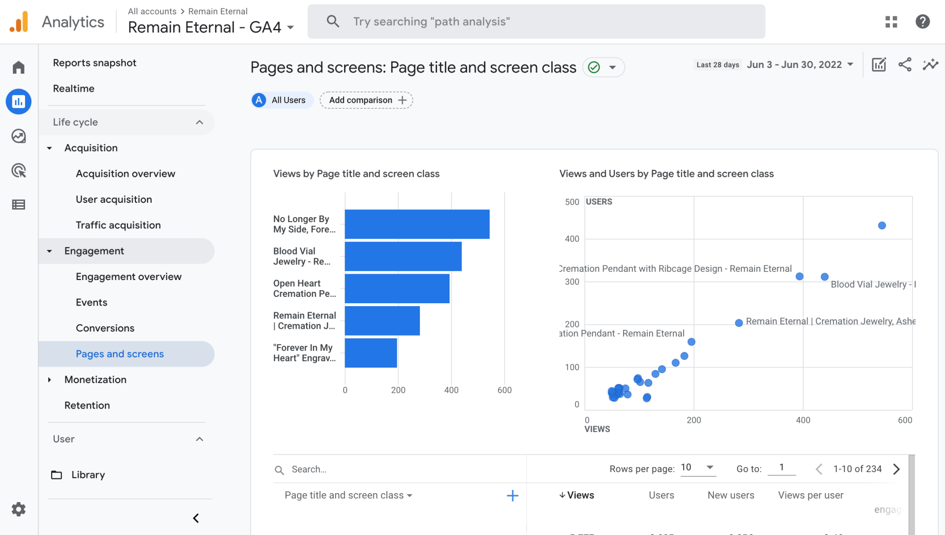Image resolution: width=945 pixels, height=535 pixels.
Task: Open the date range picker
Action: [800, 64]
